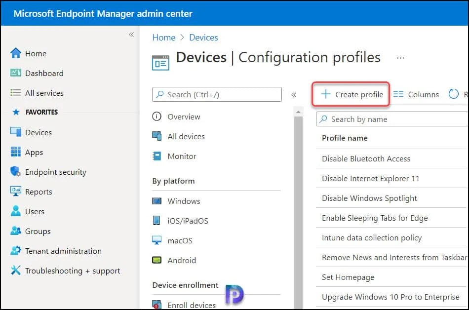Open iOS/iPadOS platform profiles

click(156, 221)
